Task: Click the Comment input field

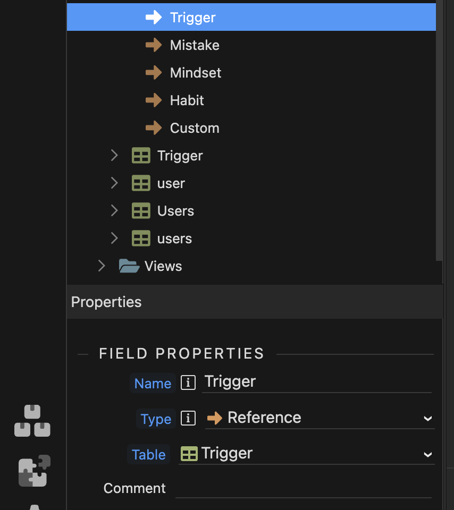Action: coord(303,488)
